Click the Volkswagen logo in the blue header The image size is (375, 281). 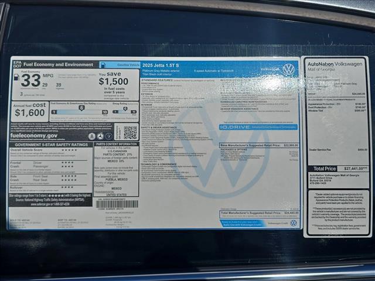(x=288, y=69)
